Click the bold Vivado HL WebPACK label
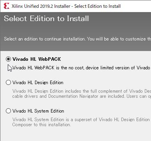Viewport: 151px width, 141px height. pyautogui.click(x=37, y=59)
